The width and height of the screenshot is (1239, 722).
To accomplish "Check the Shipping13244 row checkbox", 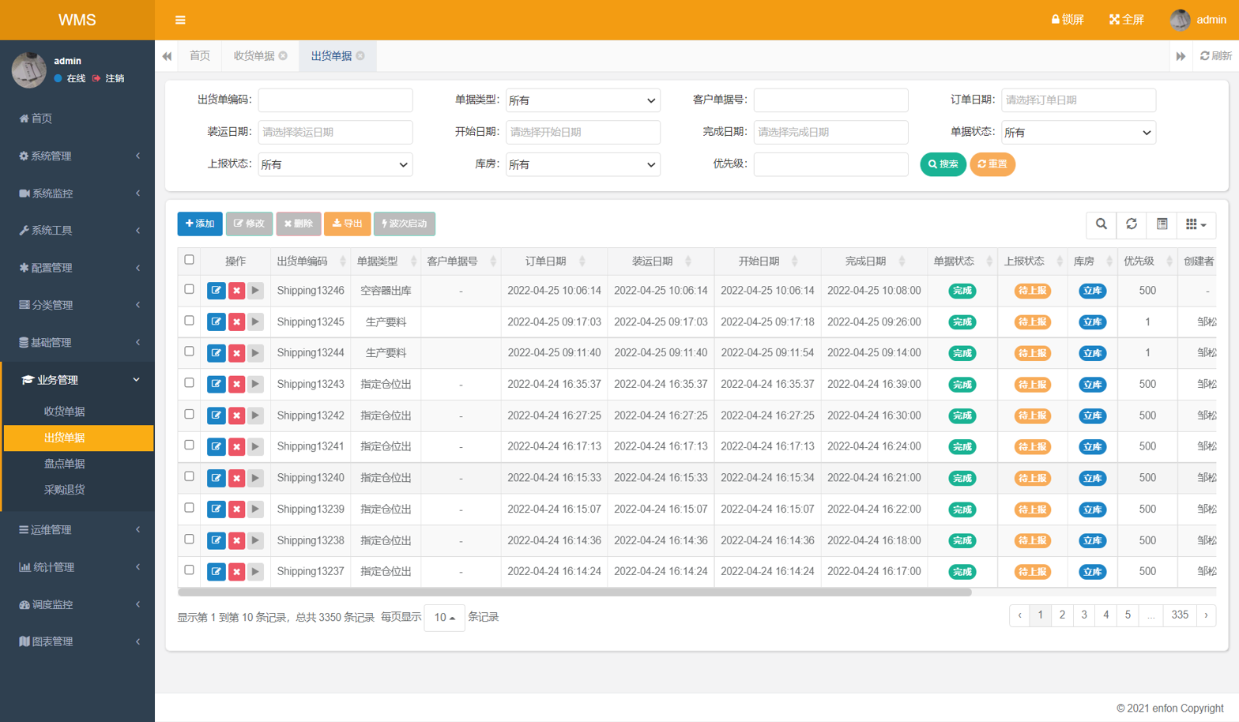I will tap(189, 352).
